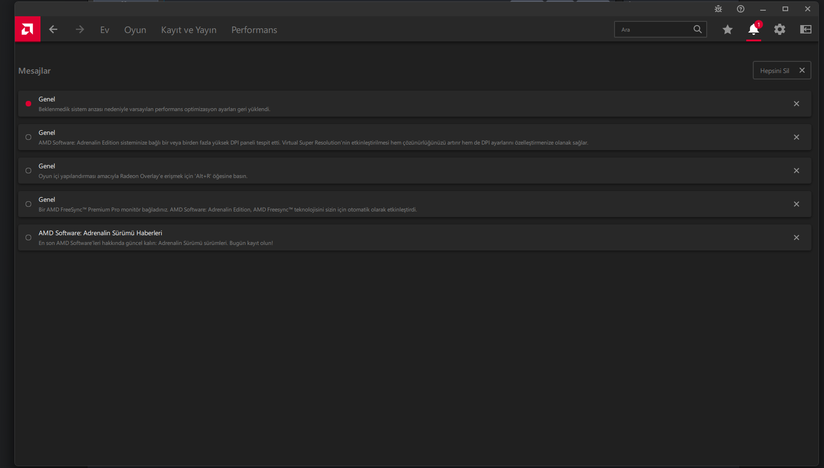Dismiss the Radeon Overlay Alt+R message
Viewport: 824px width, 468px height.
(797, 171)
